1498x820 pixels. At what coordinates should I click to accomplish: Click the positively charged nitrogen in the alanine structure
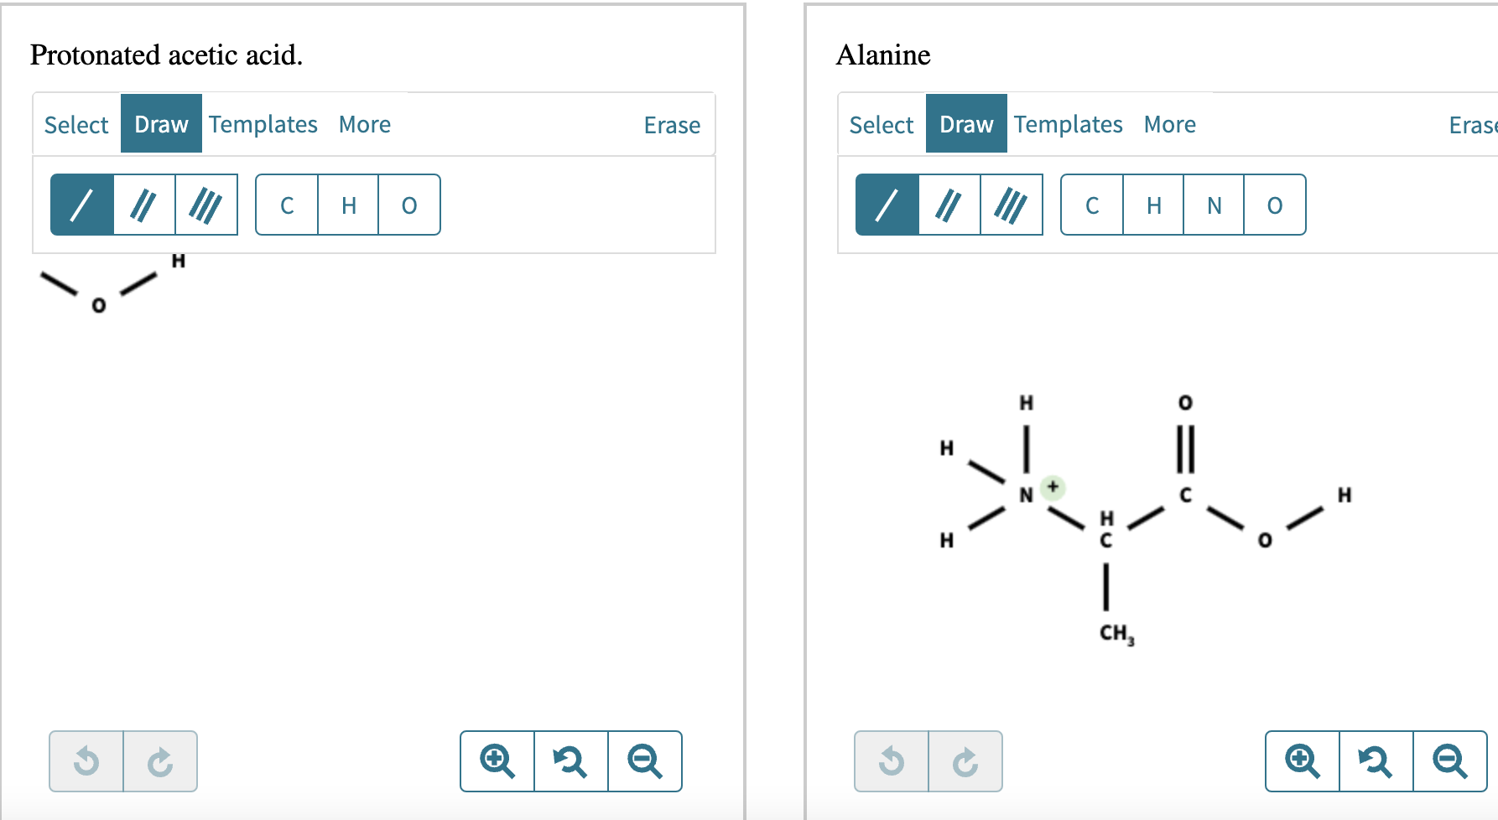tap(1025, 494)
